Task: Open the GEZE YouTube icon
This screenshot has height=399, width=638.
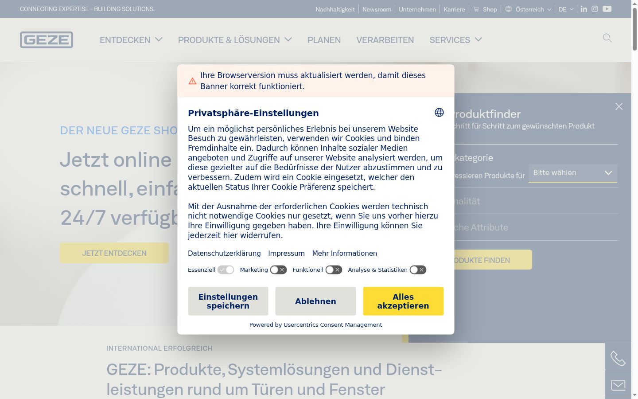Action: (x=607, y=9)
